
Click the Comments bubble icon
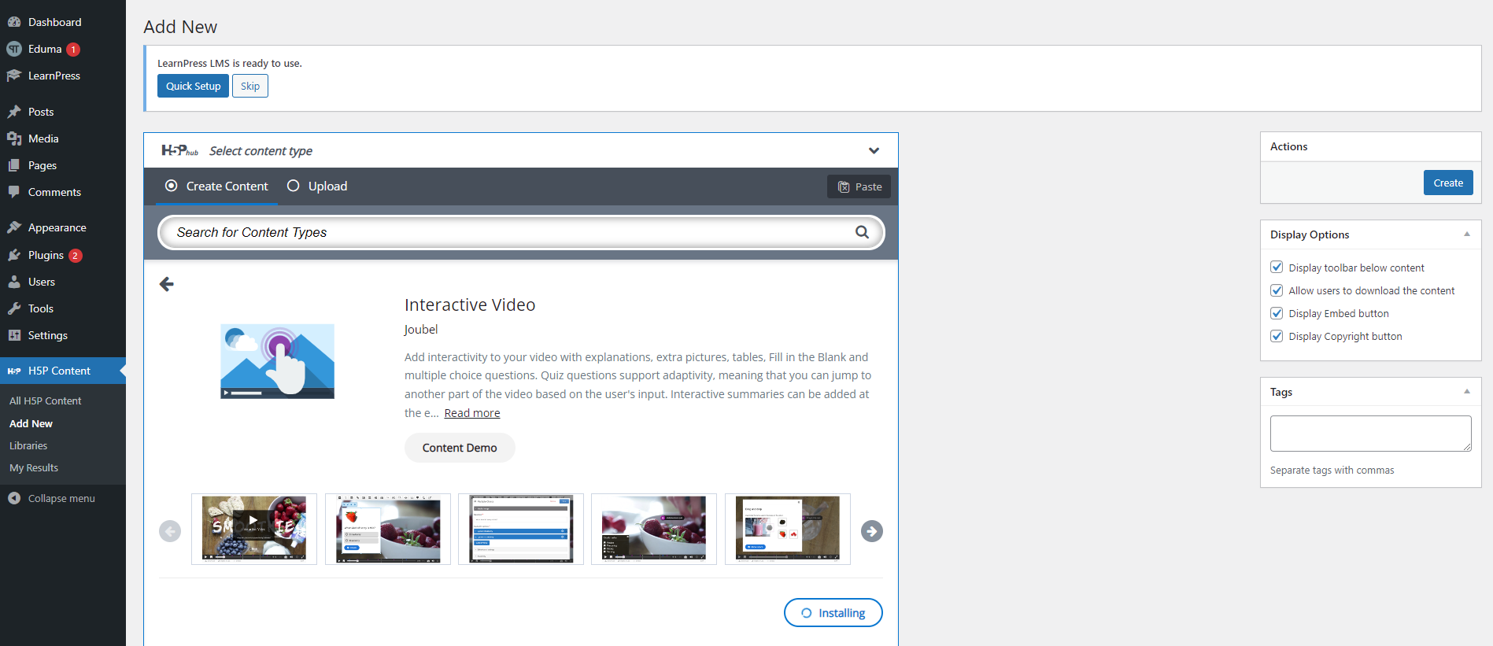[14, 192]
